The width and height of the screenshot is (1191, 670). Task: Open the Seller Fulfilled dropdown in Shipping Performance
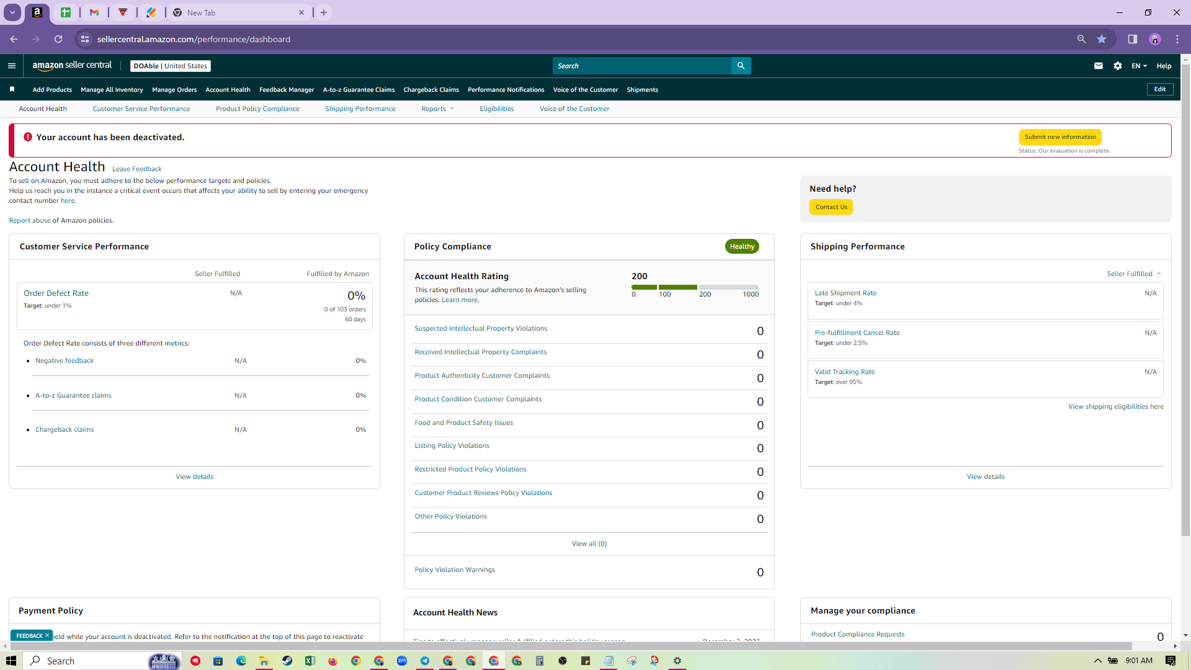click(1133, 274)
